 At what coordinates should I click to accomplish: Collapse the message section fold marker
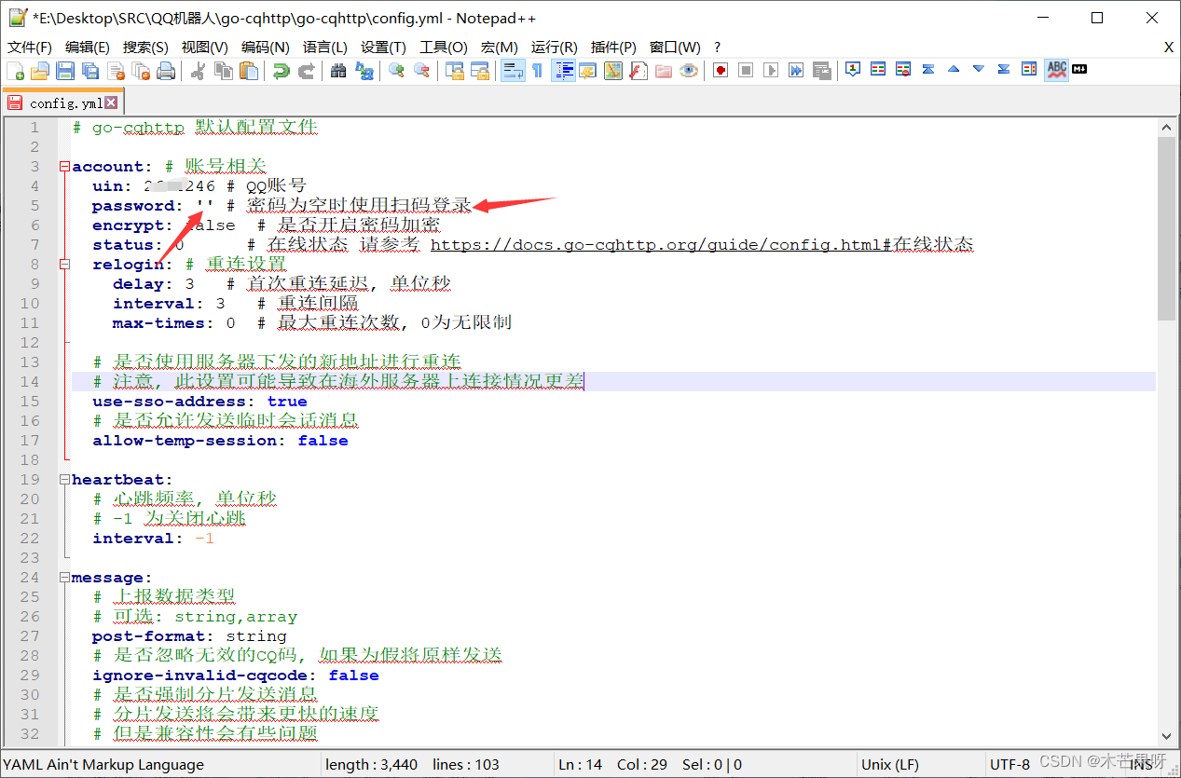pyautogui.click(x=64, y=578)
